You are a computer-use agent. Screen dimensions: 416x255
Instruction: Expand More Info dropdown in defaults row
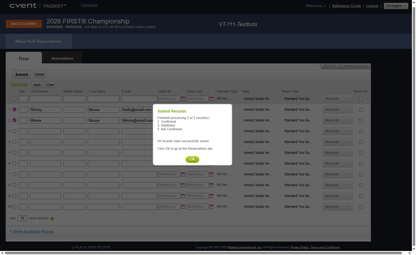338,99
